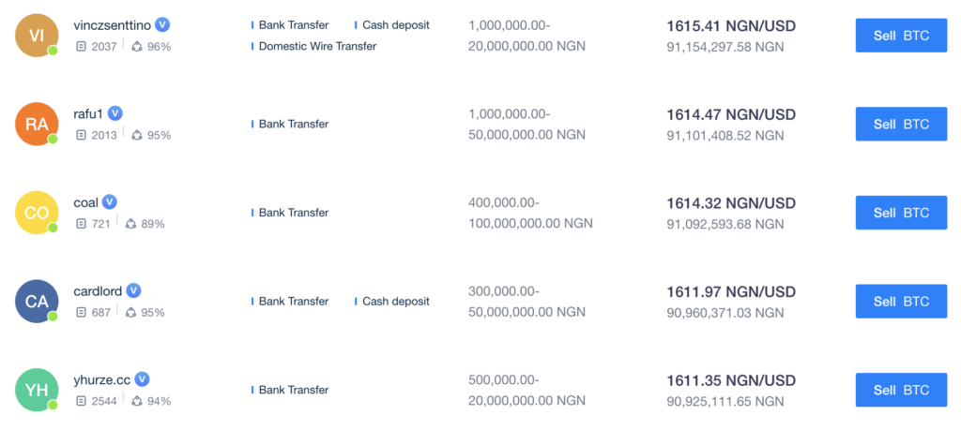Click the verified badge next to vinczsenttino
Image resolution: width=961 pixels, height=430 pixels.
pos(162,24)
